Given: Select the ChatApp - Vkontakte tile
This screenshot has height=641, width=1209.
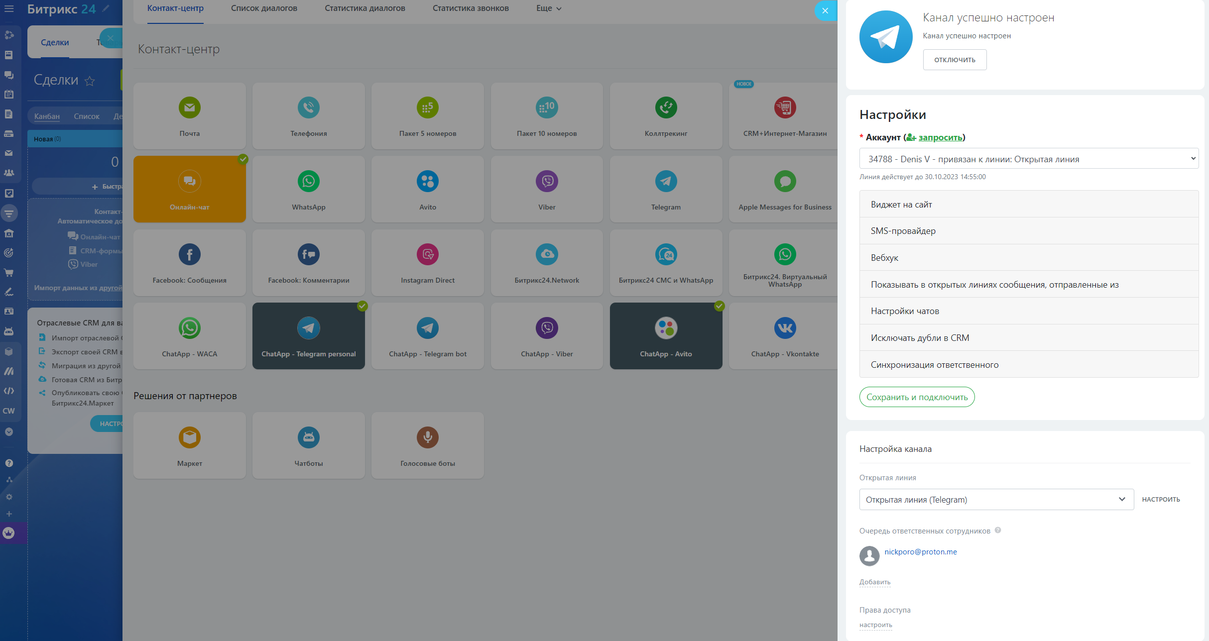Looking at the screenshot, I should pyautogui.click(x=784, y=336).
